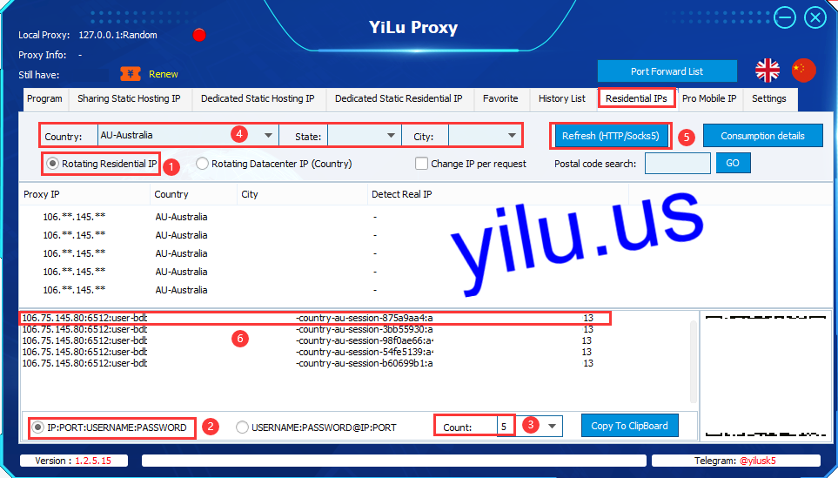This screenshot has width=838, height=478.
Task: Click the Country column header
Action: pos(193,194)
